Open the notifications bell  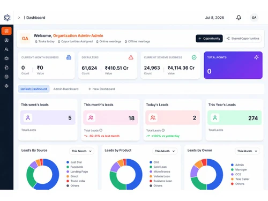coord(239,18)
